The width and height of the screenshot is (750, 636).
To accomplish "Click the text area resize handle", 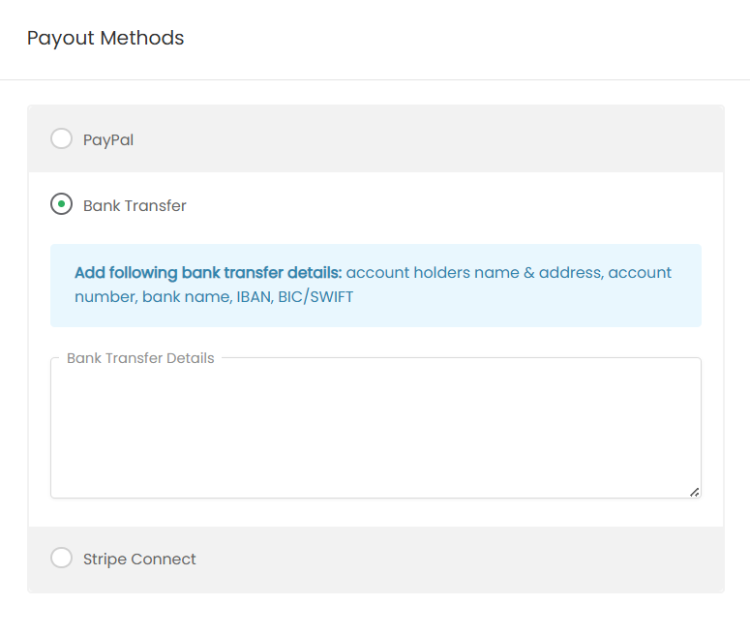I will [694, 492].
